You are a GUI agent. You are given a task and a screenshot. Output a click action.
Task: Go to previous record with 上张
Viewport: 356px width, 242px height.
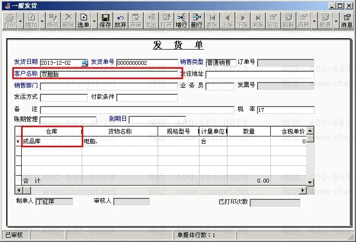(227, 21)
